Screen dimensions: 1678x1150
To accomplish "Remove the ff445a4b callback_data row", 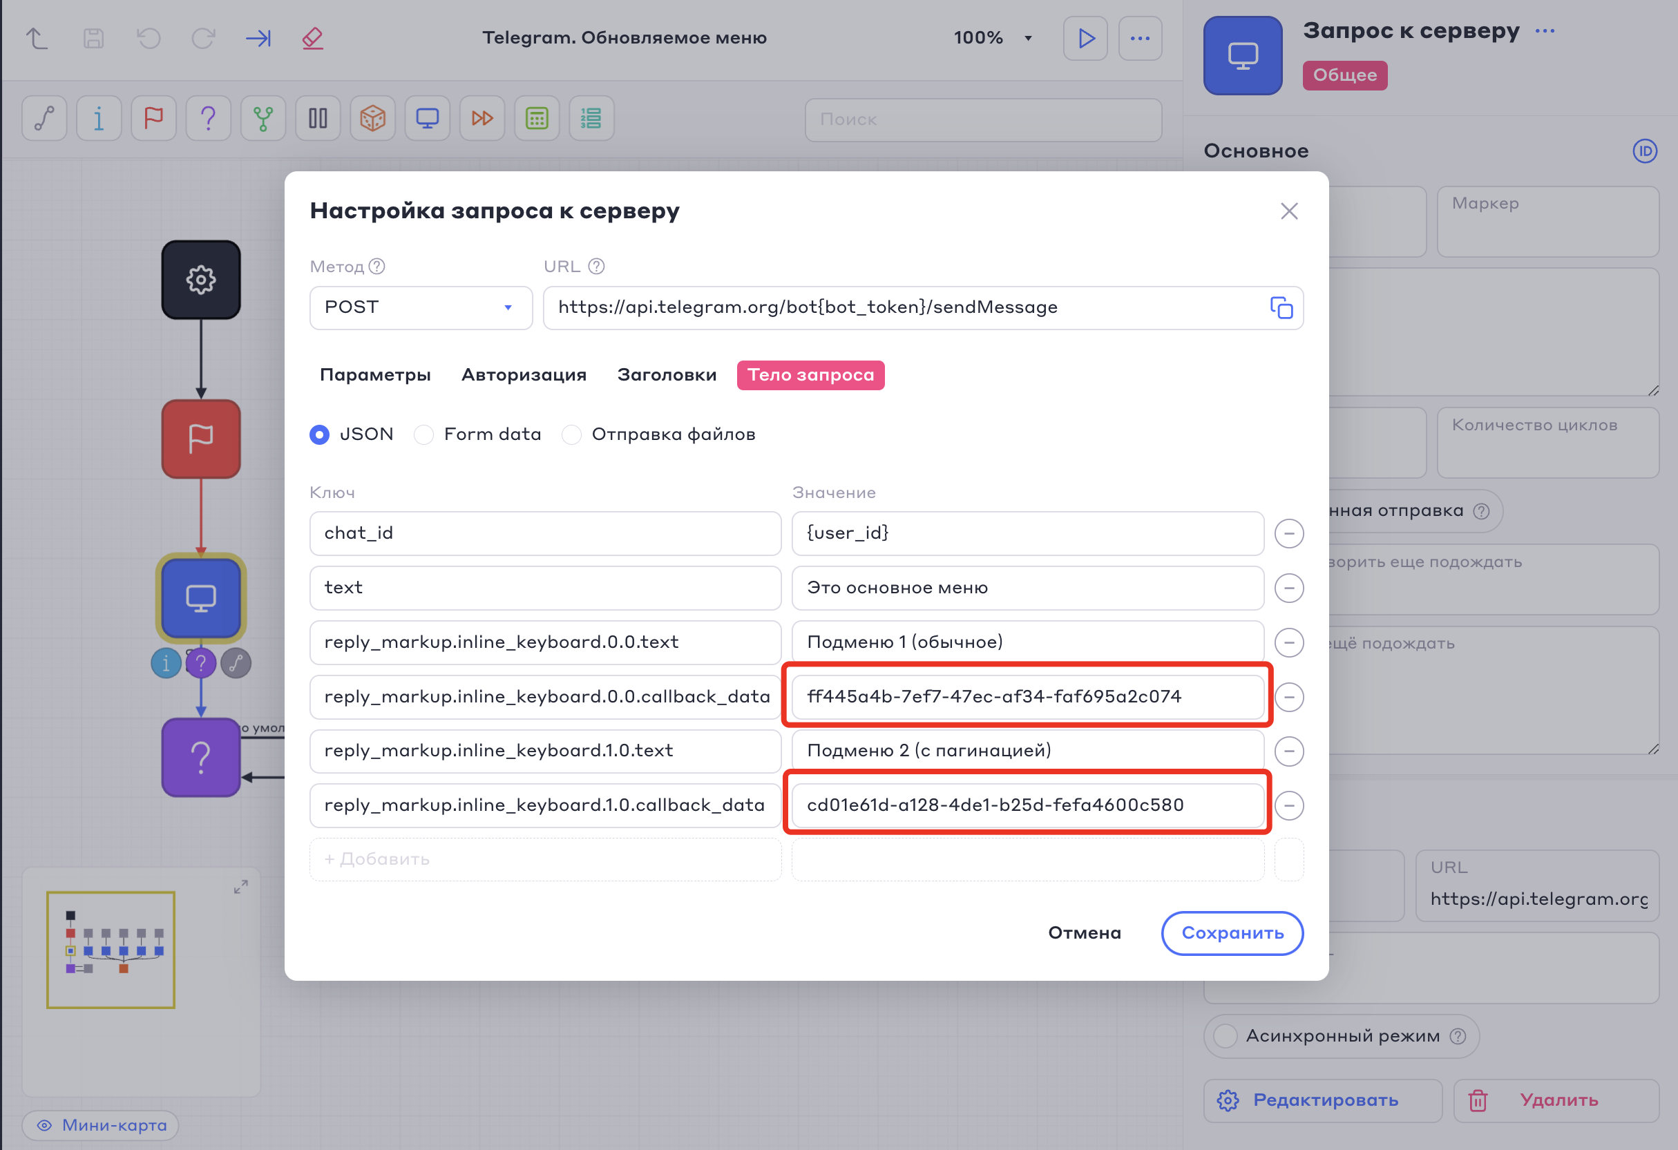I will (x=1289, y=698).
